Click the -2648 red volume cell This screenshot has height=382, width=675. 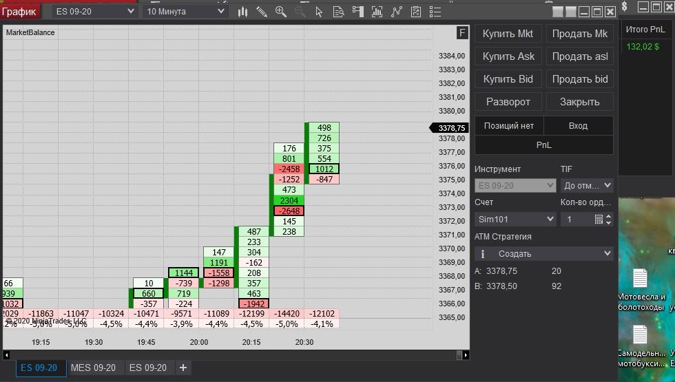pos(289,211)
